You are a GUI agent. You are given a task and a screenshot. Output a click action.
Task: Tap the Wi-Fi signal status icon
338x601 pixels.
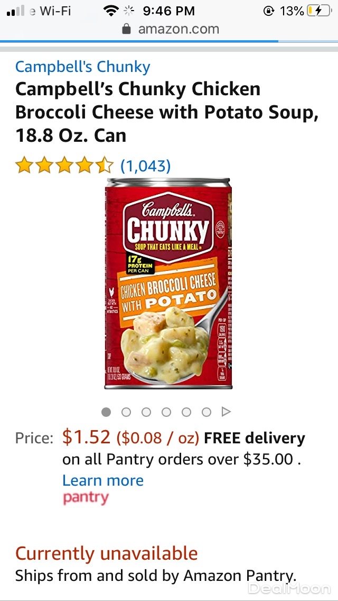pos(111,11)
